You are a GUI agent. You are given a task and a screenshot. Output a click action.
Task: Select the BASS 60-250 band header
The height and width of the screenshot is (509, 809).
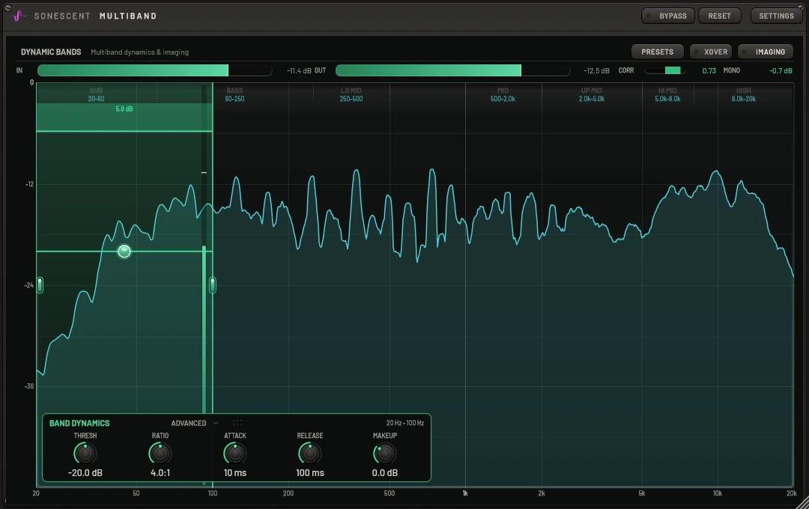[x=234, y=94]
